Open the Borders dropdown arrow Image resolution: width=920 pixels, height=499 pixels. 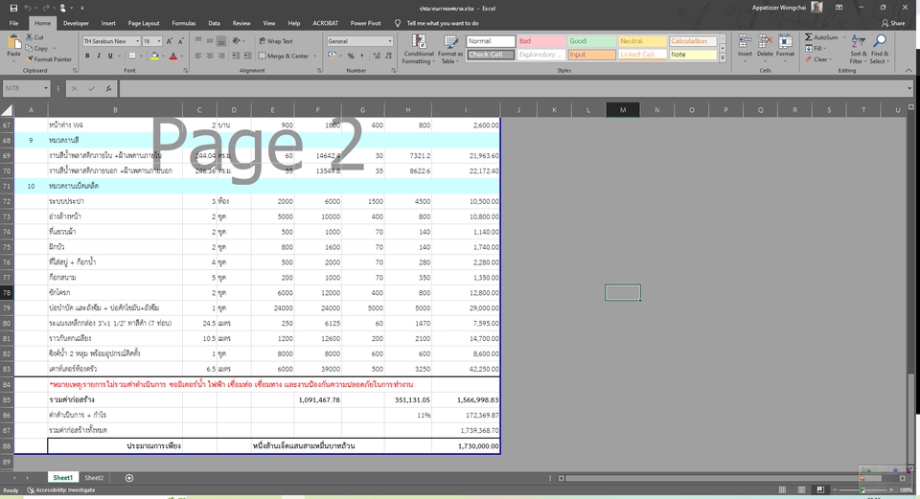(x=141, y=56)
